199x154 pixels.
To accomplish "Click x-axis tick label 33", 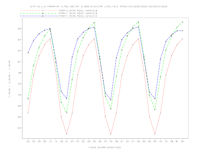I will [x=89, y=141].
